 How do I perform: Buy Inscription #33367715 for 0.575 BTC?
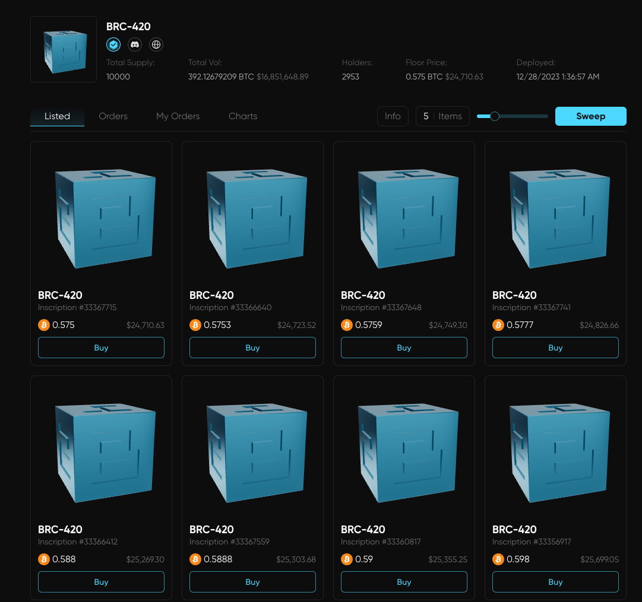[101, 348]
